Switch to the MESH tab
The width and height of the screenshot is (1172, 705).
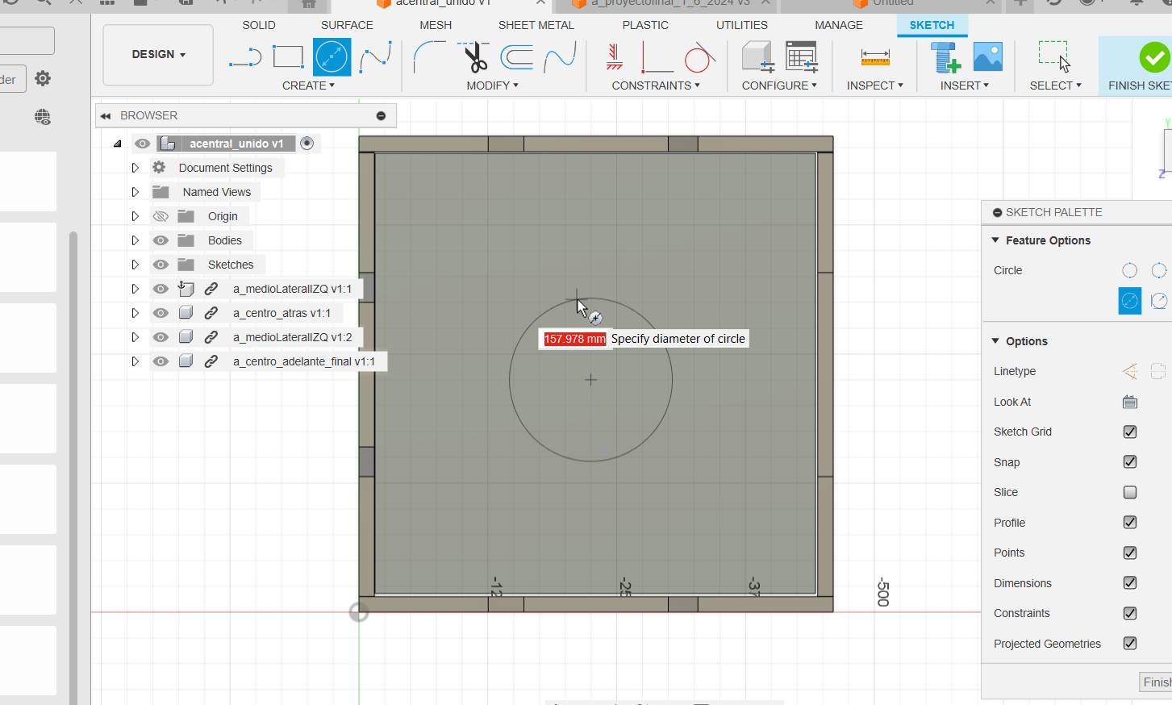[x=436, y=25]
